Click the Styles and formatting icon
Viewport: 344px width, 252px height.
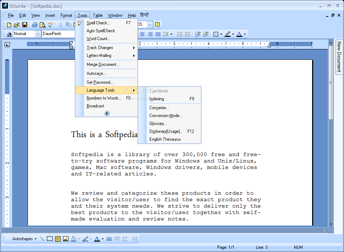coord(9,34)
